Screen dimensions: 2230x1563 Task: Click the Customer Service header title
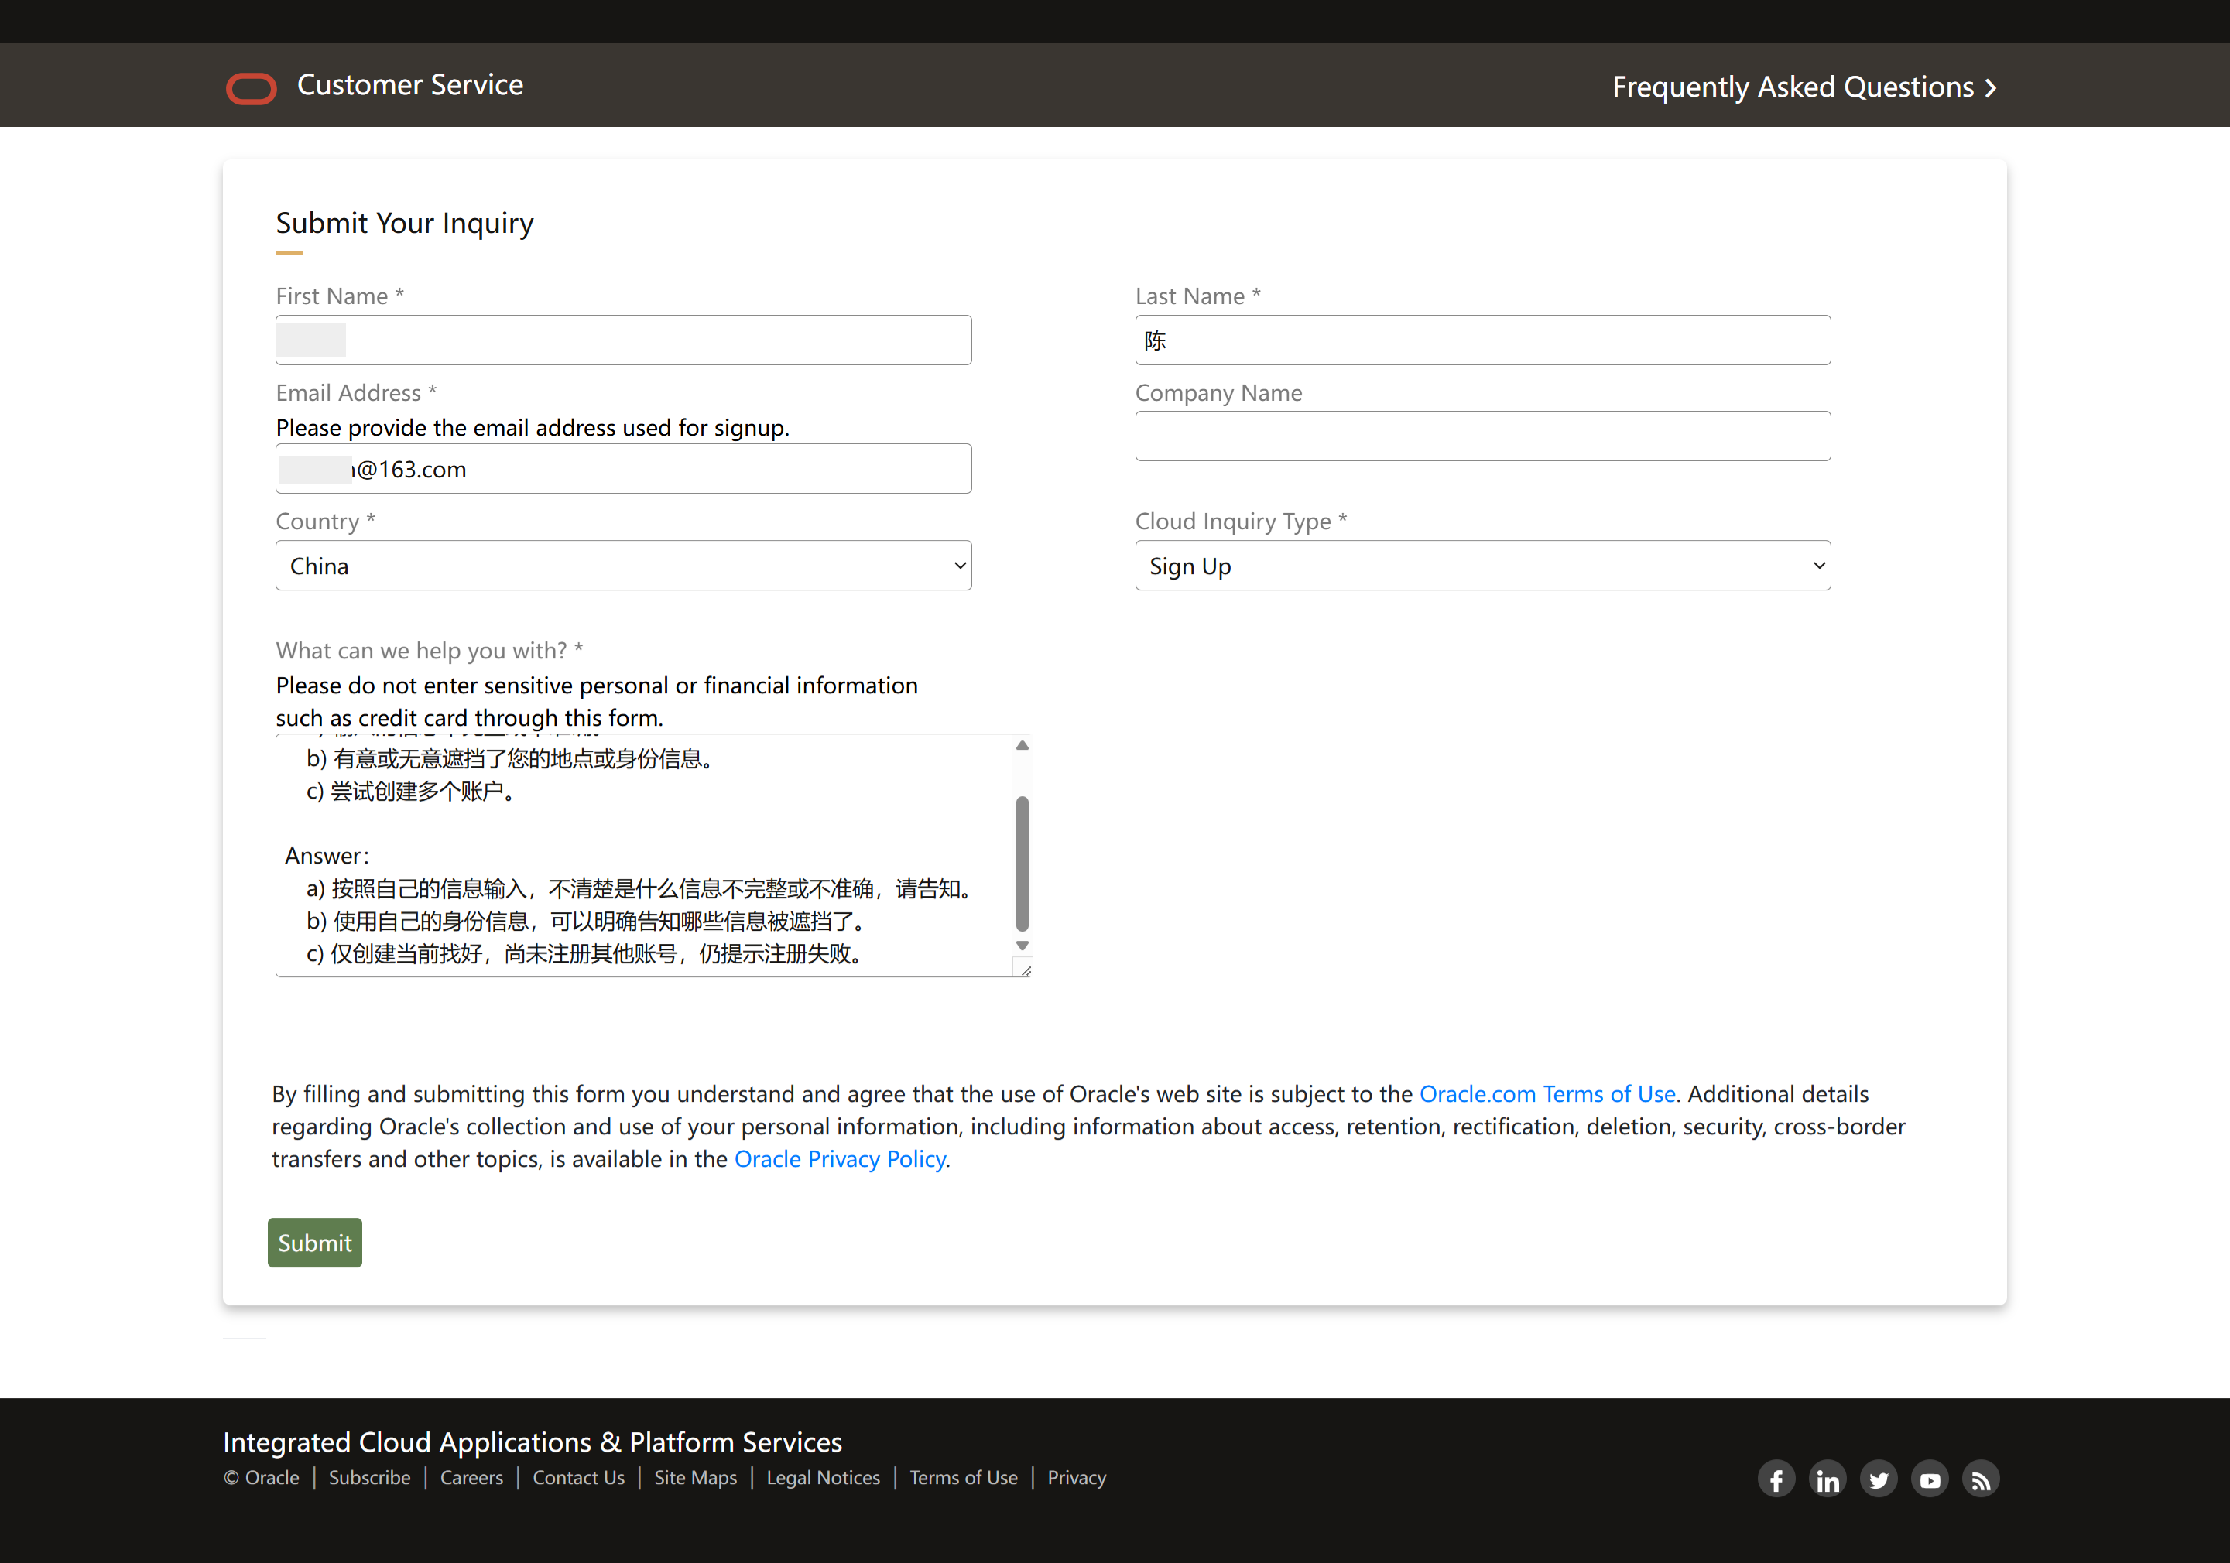[410, 84]
